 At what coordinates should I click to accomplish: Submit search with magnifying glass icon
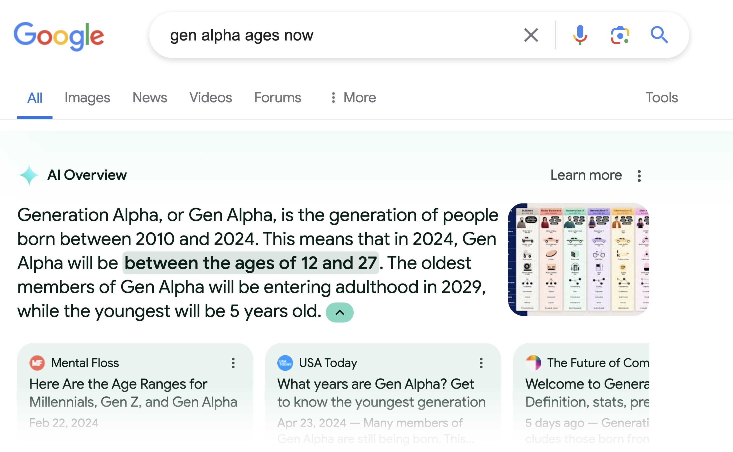659,35
